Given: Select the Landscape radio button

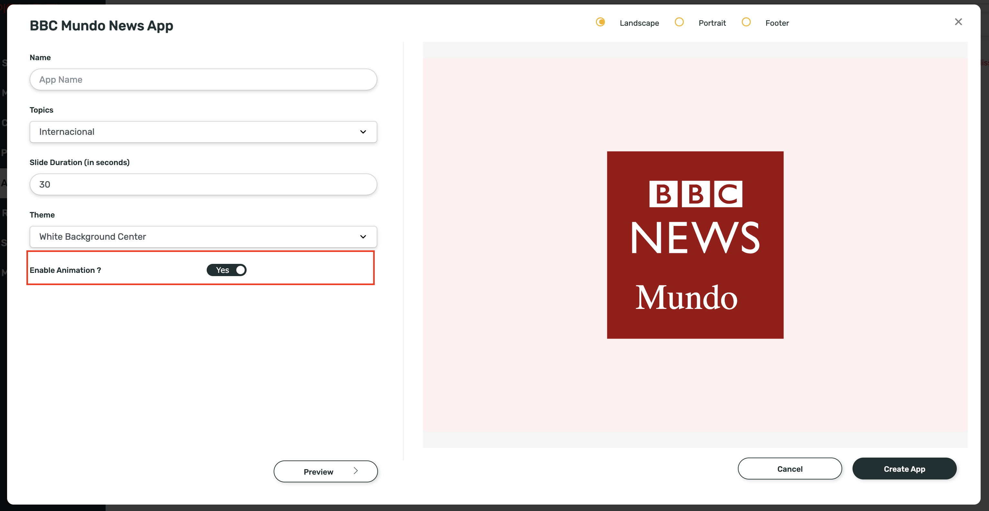Looking at the screenshot, I should click(x=600, y=22).
